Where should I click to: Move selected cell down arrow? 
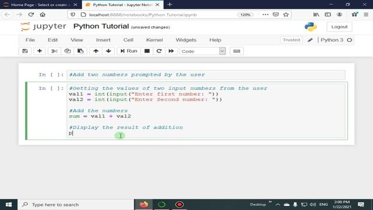click(108, 51)
